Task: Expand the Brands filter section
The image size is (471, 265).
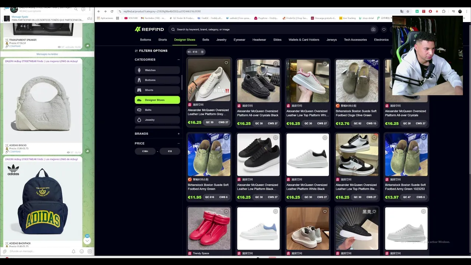Action: pos(178,134)
